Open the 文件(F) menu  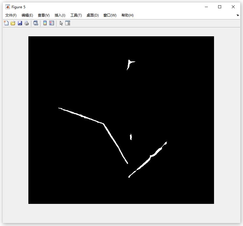[x=11, y=15]
